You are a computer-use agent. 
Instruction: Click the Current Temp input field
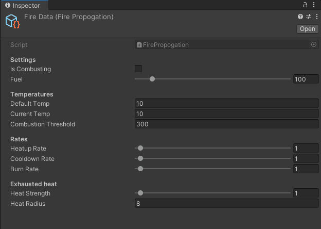[x=227, y=113]
